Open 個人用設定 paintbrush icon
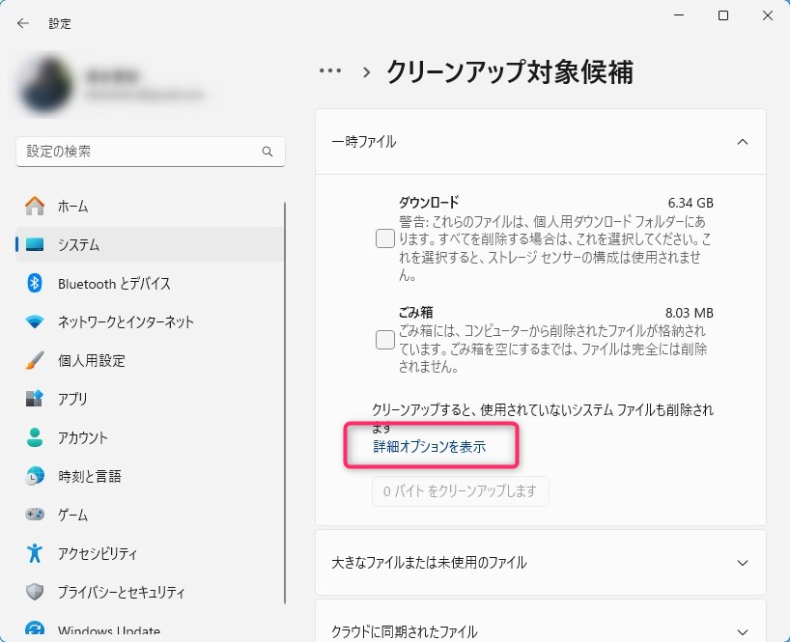 pyautogui.click(x=35, y=360)
